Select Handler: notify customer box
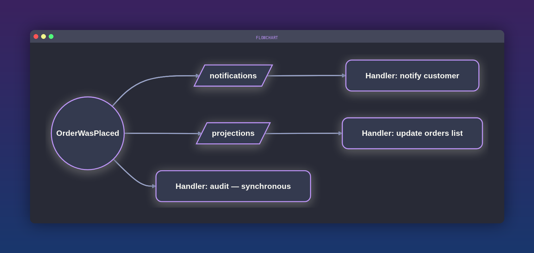This screenshot has width=534, height=253. tap(412, 75)
